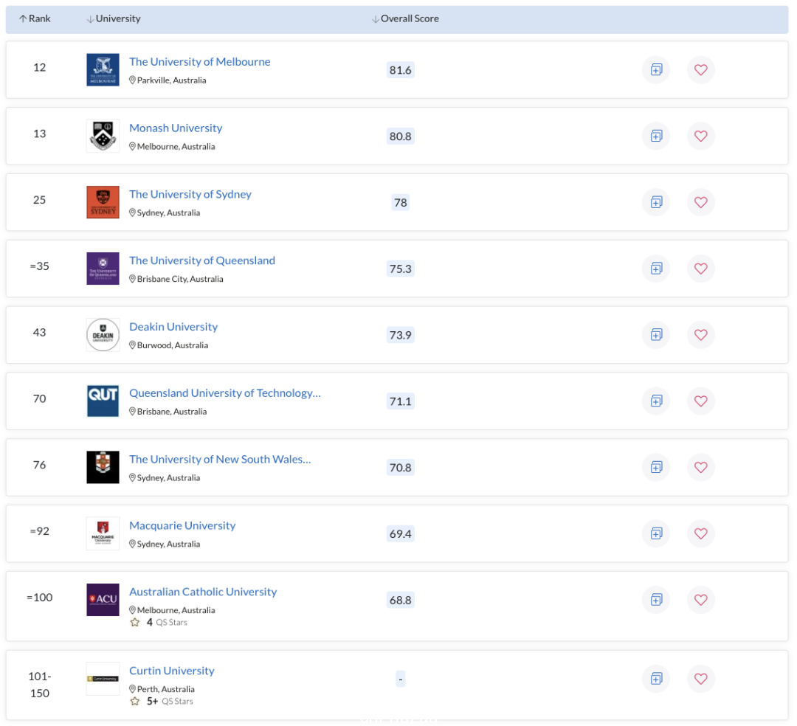Favorite Queensland University of Technology with heart
Viewport: 797px width, 726px height.
pos(701,401)
